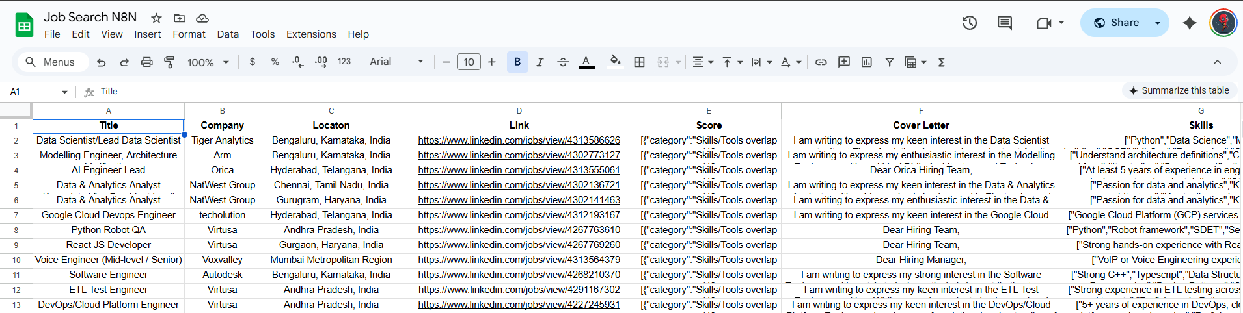1243x313 pixels.
Task: Open the View menu
Action: pyautogui.click(x=112, y=34)
